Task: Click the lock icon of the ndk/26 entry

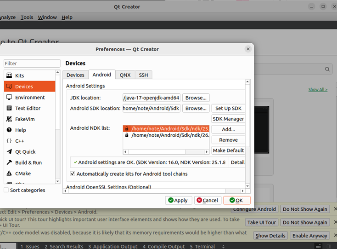Action: click(x=127, y=135)
